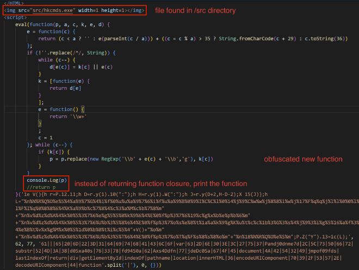Click the p.replace(new RegExp line

pyautogui.click(x=131, y=158)
